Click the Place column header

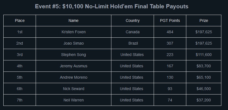point(20,21)
